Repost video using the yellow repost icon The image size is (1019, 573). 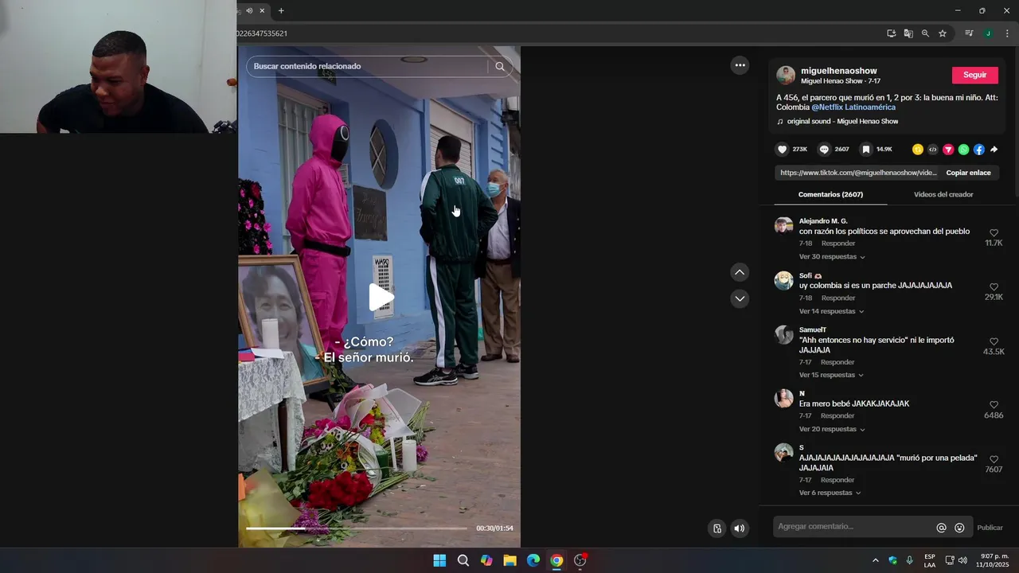tap(918, 150)
